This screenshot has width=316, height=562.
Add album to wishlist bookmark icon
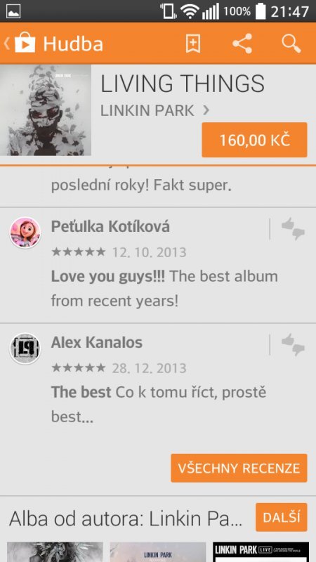coord(192,44)
